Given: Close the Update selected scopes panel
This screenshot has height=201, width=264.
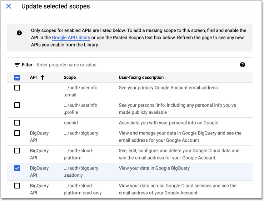Looking at the screenshot, I should coord(9,6).
